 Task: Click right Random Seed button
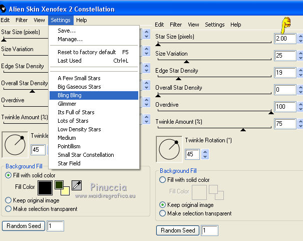[x=178, y=230]
